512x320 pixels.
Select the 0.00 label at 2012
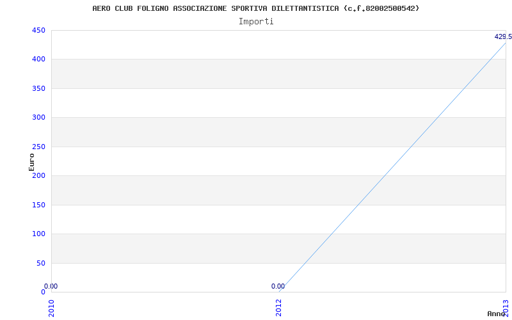pyautogui.click(x=278, y=286)
